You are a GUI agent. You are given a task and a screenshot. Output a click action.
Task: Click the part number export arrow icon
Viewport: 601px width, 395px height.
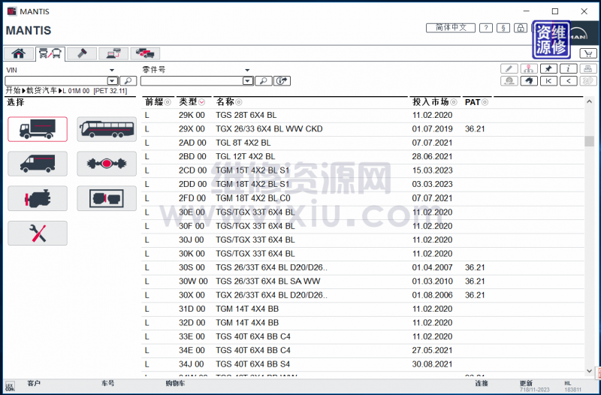pyautogui.click(x=282, y=81)
